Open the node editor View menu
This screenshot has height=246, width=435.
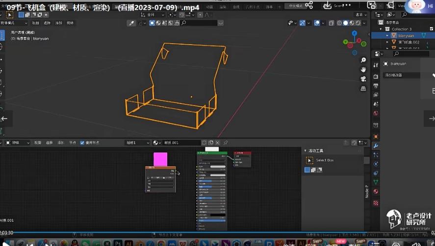point(37,143)
